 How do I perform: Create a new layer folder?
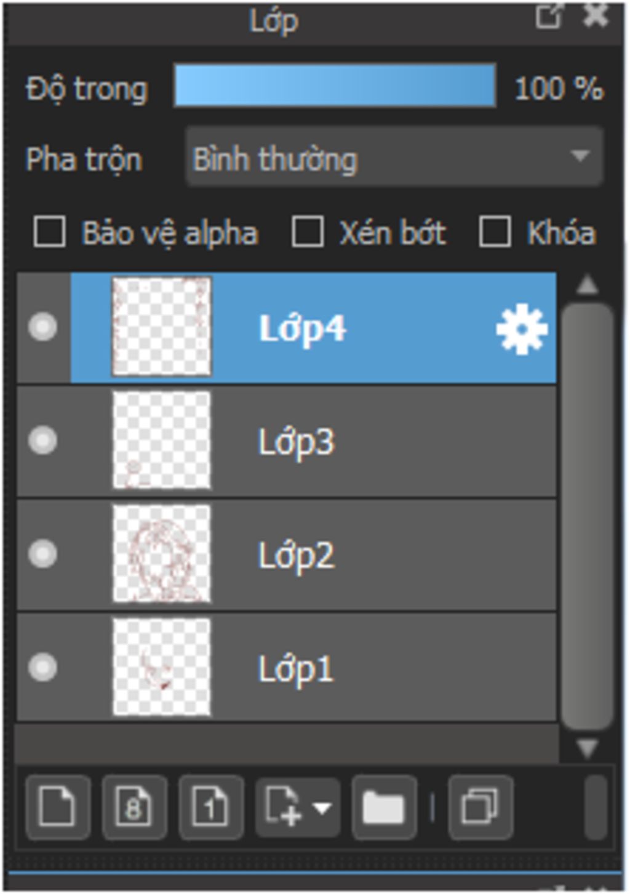[x=384, y=807]
